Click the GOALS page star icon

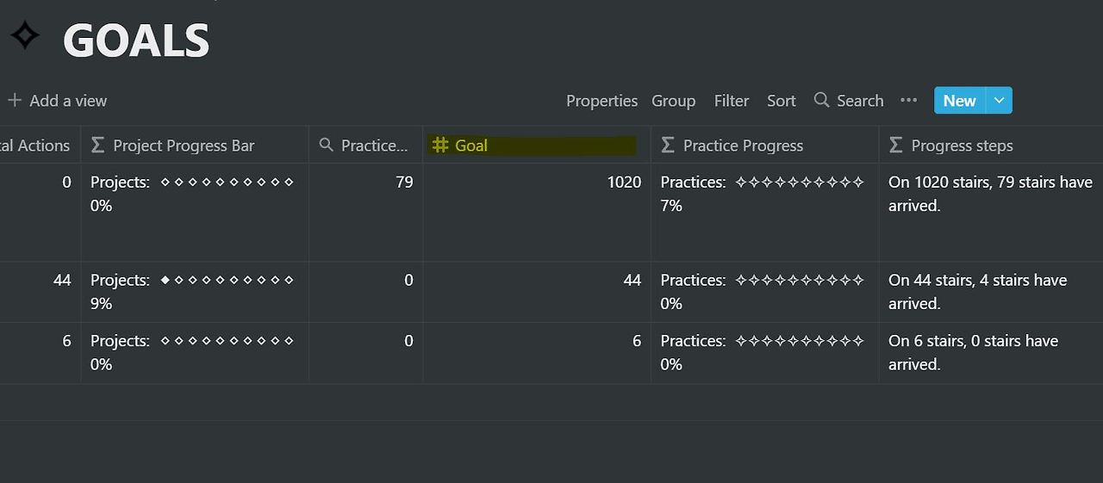click(25, 35)
